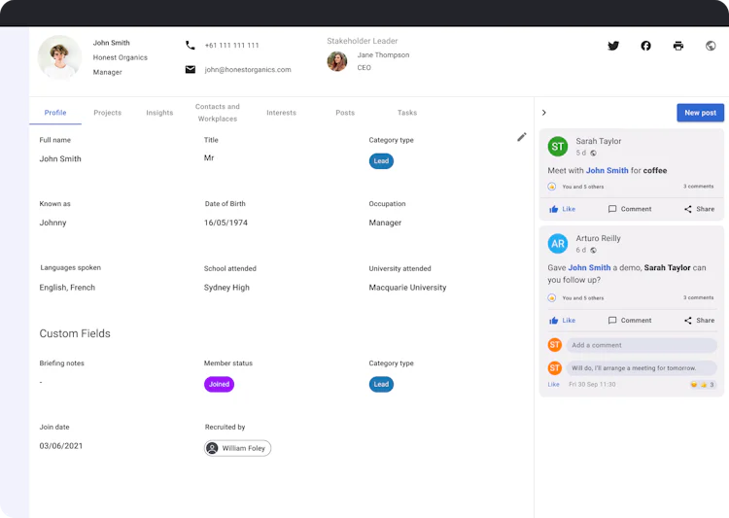Collapse the posts panel with the chevron
This screenshot has width=729, height=518.
click(x=544, y=113)
